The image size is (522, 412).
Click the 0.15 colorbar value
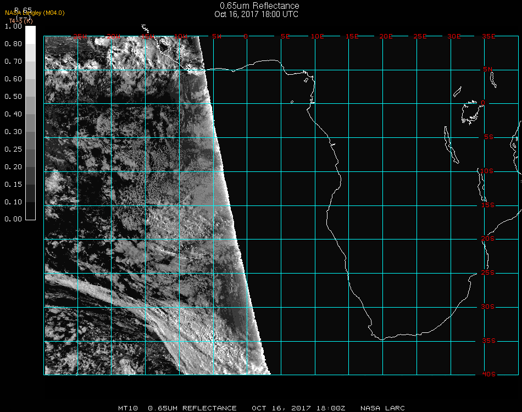point(13,185)
